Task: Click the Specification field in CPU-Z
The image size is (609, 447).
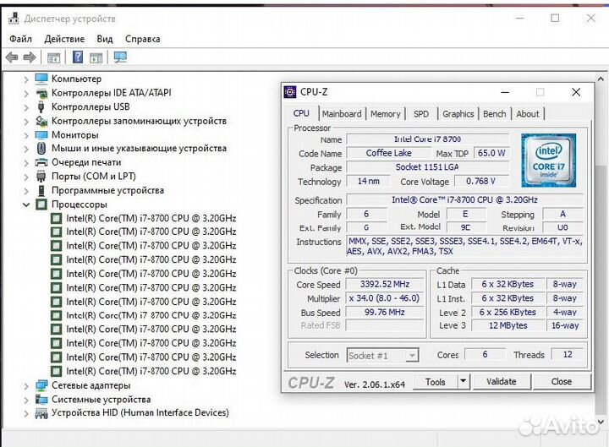Action: pyautogui.click(x=464, y=199)
